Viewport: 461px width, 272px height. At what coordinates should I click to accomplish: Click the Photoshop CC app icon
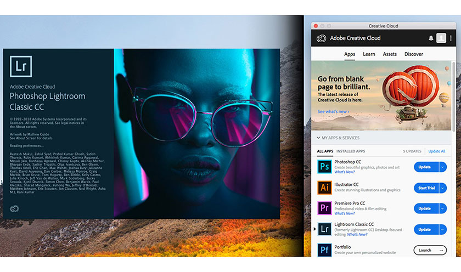(x=324, y=167)
